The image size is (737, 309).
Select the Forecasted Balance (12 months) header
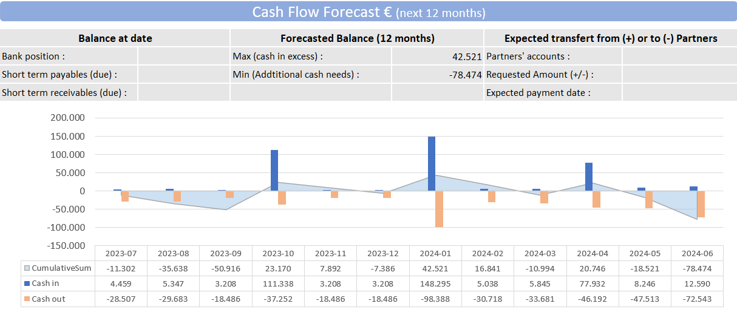click(357, 38)
